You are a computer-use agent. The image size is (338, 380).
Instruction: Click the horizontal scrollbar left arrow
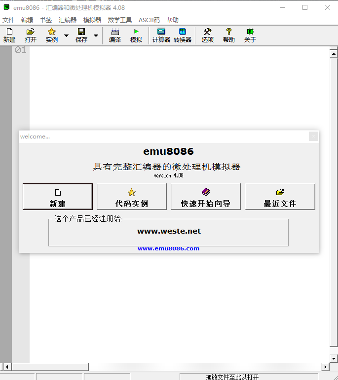click(7, 367)
